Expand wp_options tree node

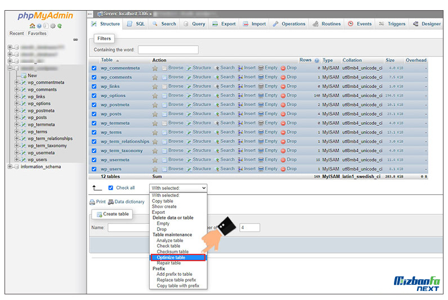pyautogui.click(x=16, y=104)
